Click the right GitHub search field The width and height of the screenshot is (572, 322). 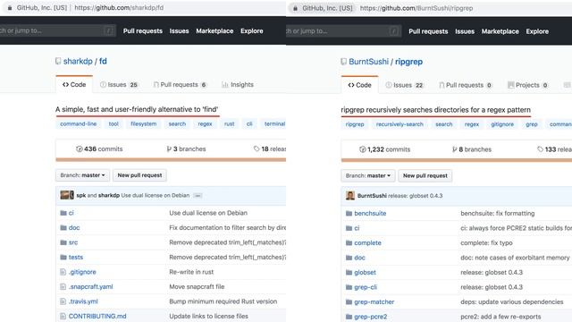click(343, 31)
